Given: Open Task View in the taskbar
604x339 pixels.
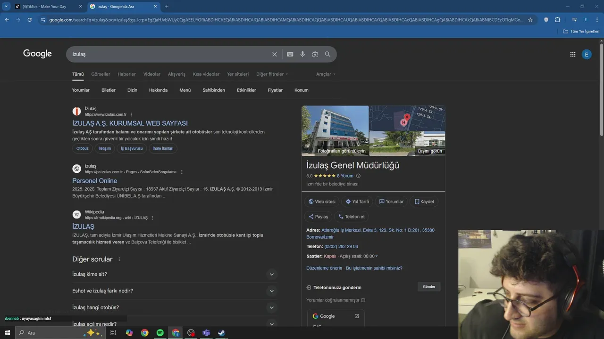Looking at the screenshot, I should pos(113,333).
